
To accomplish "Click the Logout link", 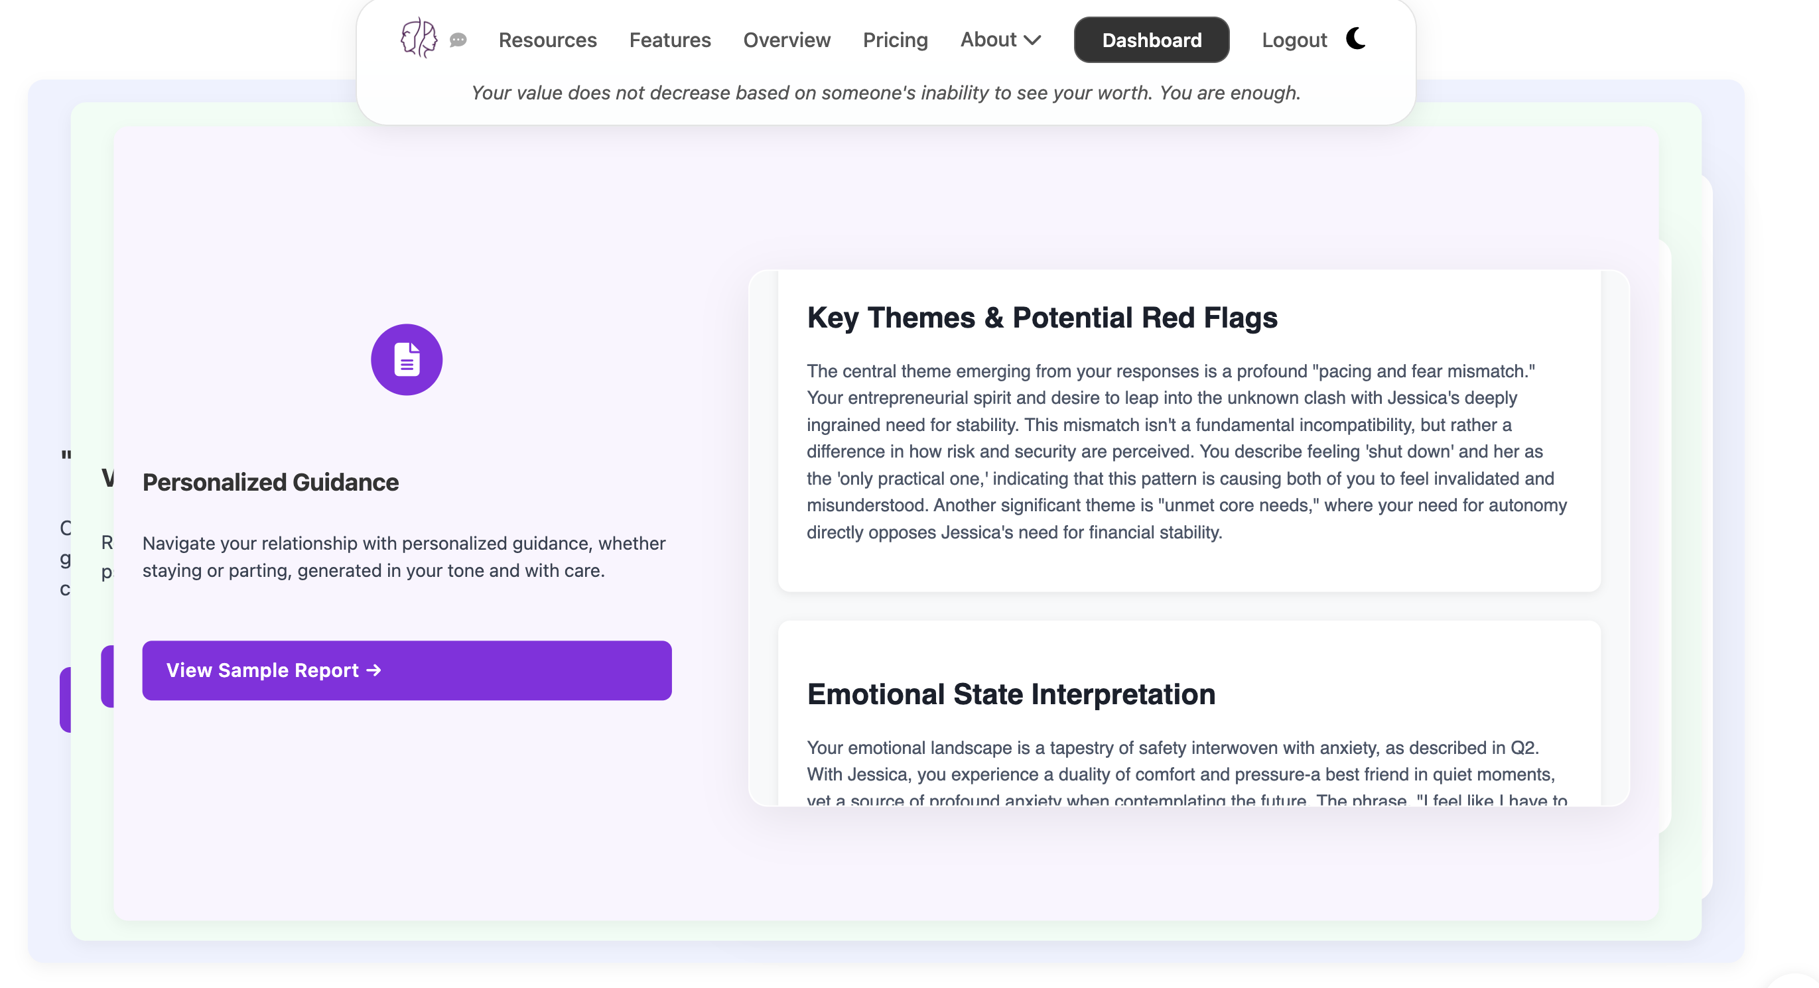I will 1294,40.
